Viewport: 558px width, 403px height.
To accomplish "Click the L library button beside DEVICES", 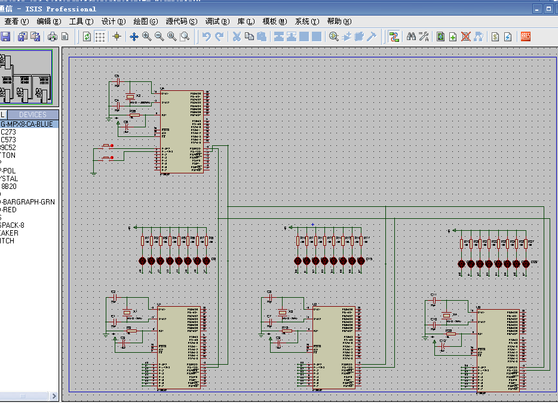I will 3,115.
